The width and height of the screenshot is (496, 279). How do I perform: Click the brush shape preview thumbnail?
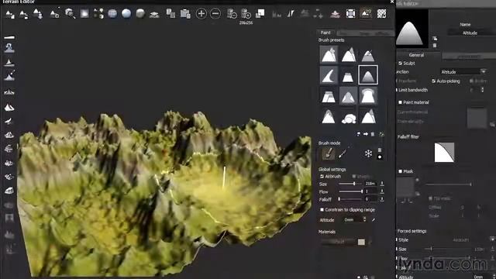point(412,29)
